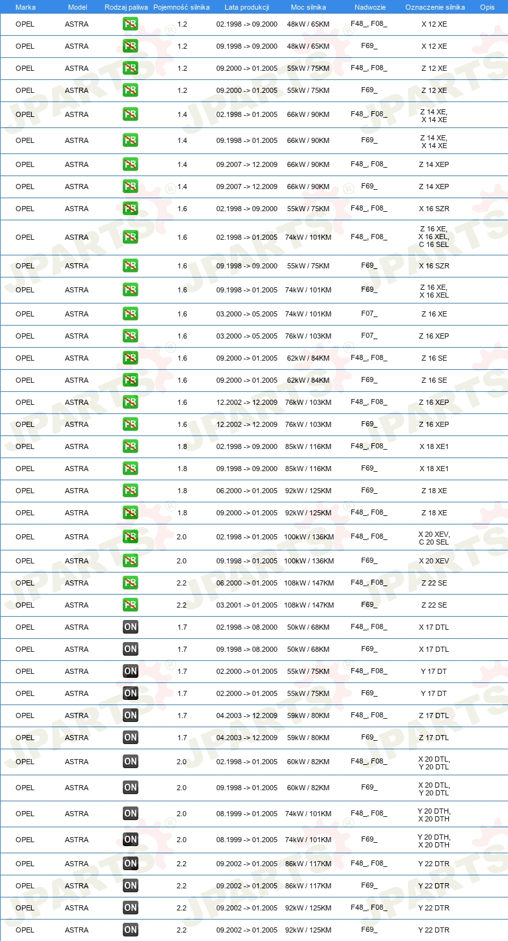Click the ON diesel icon in the X 17 DTL F48_, F08_ row
508x941 pixels.
tap(131, 627)
